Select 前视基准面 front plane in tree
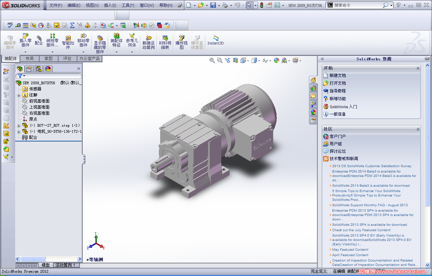 click(x=39, y=101)
